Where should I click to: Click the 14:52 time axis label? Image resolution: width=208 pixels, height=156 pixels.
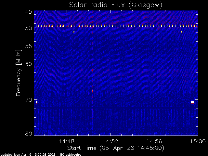pyautogui.click(x=110, y=141)
